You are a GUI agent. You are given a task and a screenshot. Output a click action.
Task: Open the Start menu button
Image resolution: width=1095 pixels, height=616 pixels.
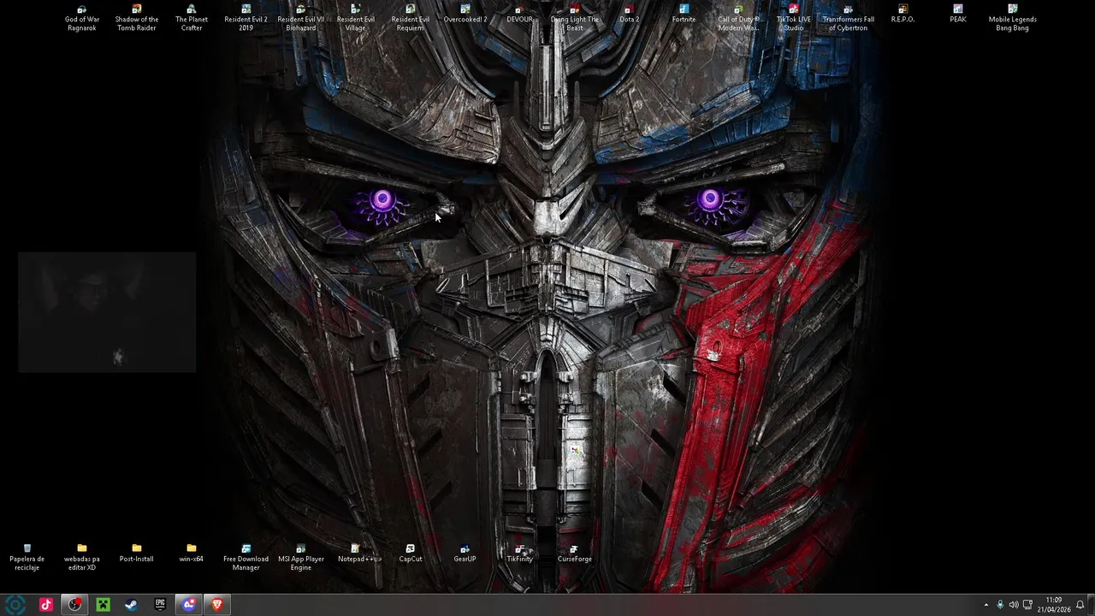(15, 605)
